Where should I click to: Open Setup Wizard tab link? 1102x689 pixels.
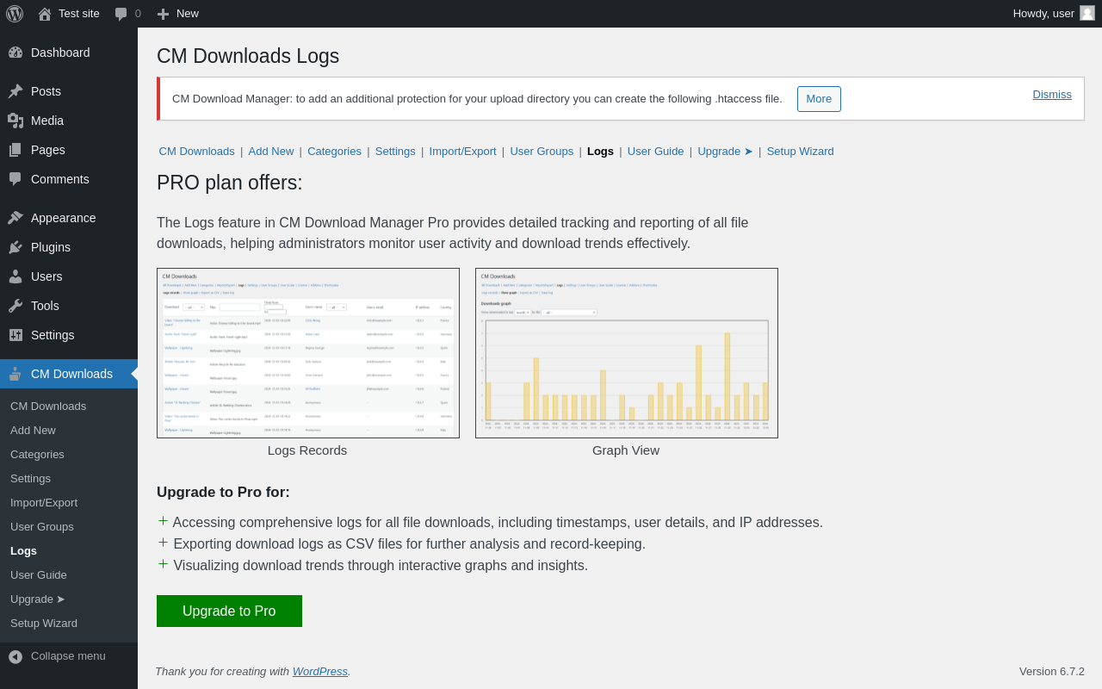coord(801,152)
